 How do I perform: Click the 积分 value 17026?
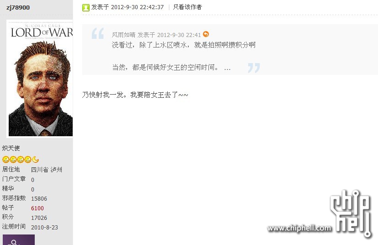[39, 218]
